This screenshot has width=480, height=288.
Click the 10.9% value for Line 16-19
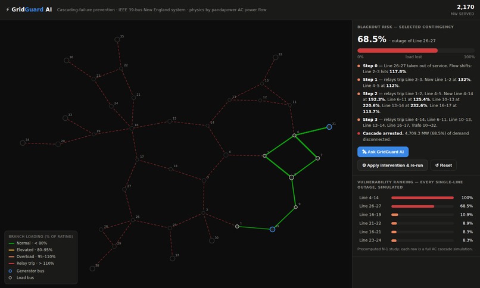point(466,215)
